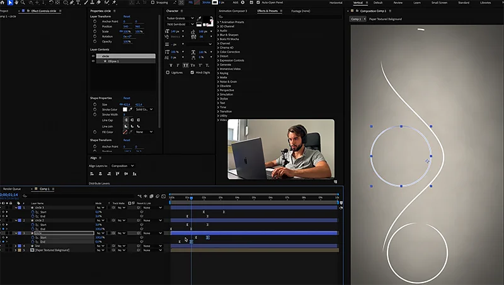Select the Pen tool

tap(72, 3)
